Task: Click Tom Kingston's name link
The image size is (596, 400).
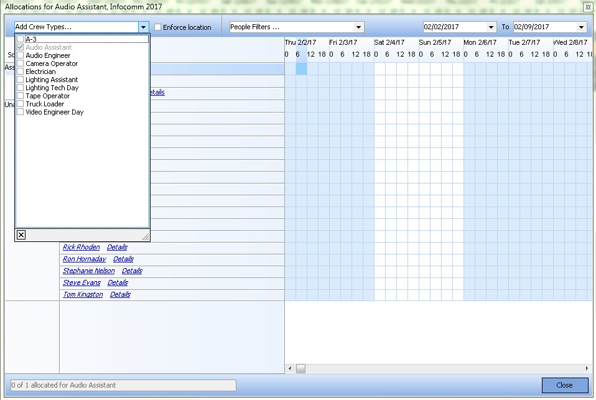Action: [83, 294]
